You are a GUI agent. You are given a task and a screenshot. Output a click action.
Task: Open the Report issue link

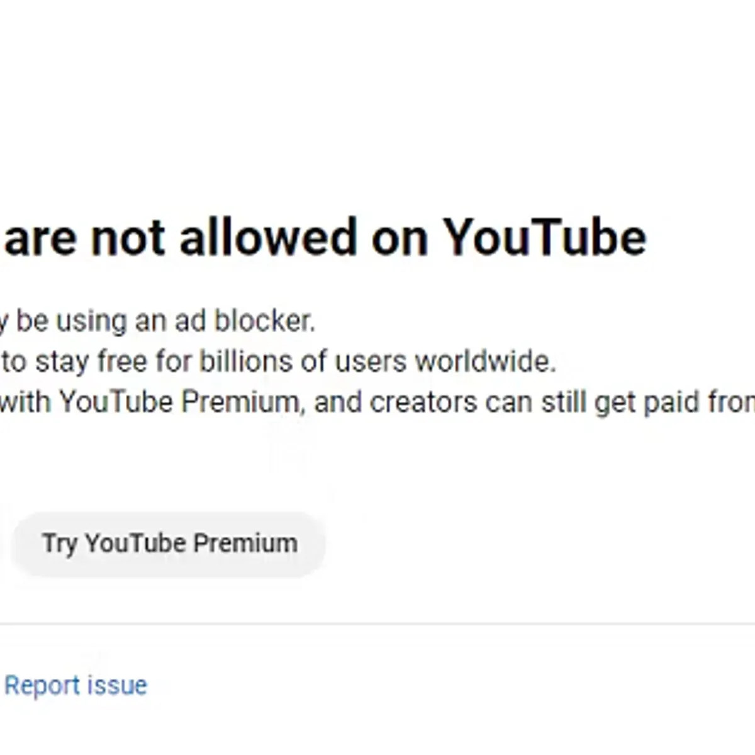pyautogui.click(x=75, y=685)
